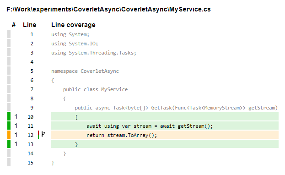
Task: Click the opening brace on highlighted line 10
Action: pyautogui.click(x=76, y=117)
